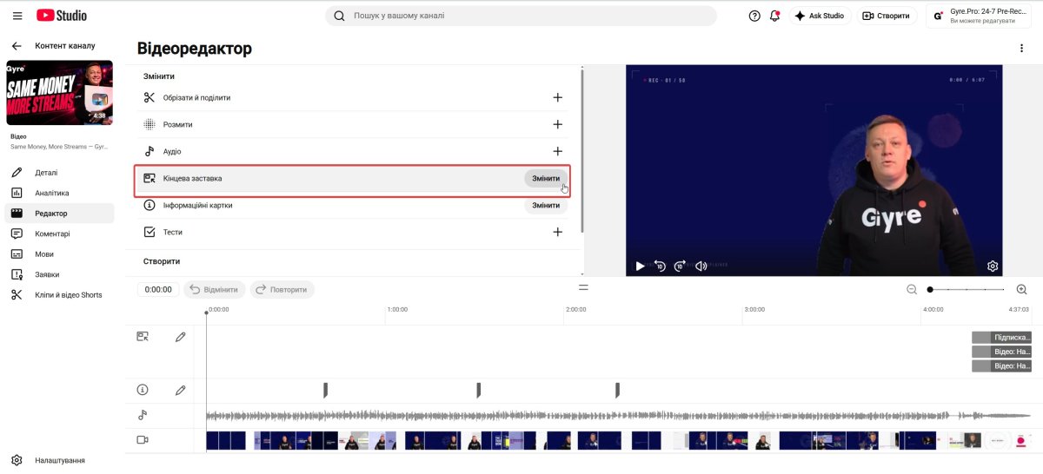Open the editor's three-dot options menu
Viewport: 1043px width, 474px height.
1021,49
